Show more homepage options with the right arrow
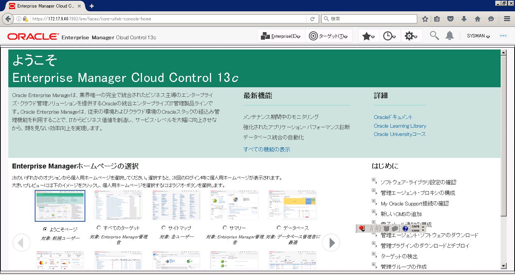The width and height of the screenshot is (515, 275). [x=331, y=243]
